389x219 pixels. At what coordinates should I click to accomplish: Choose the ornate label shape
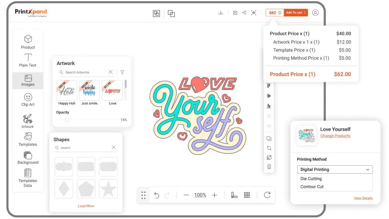[64, 166]
